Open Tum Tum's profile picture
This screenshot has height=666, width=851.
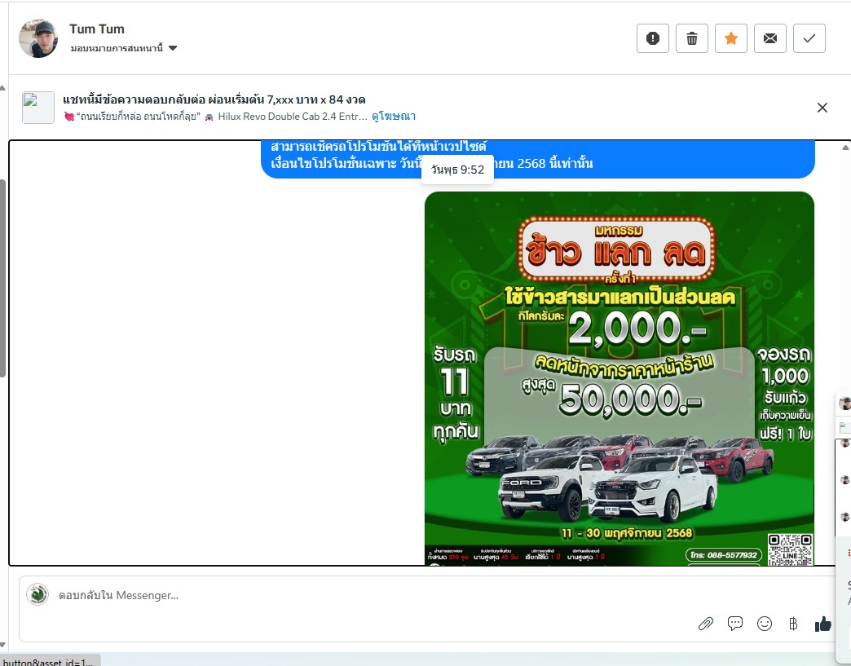tap(38, 38)
